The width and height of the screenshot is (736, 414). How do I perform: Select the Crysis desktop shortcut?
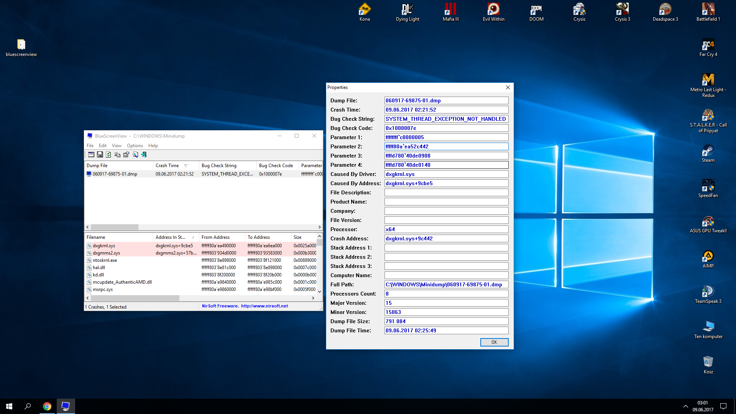tap(579, 12)
